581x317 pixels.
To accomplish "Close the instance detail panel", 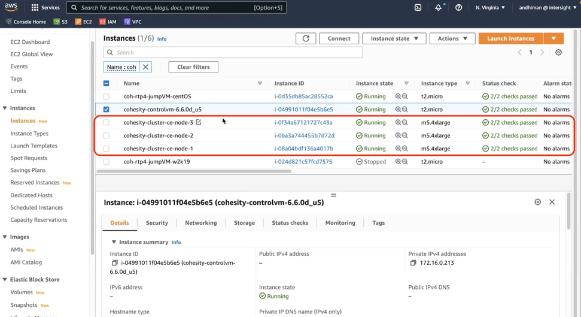I will pyautogui.click(x=552, y=202).
